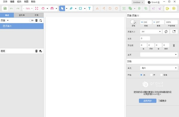Switch to the middle left-panel tab
Viewport: 179px width, 117px height.
click(x=22, y=15)
